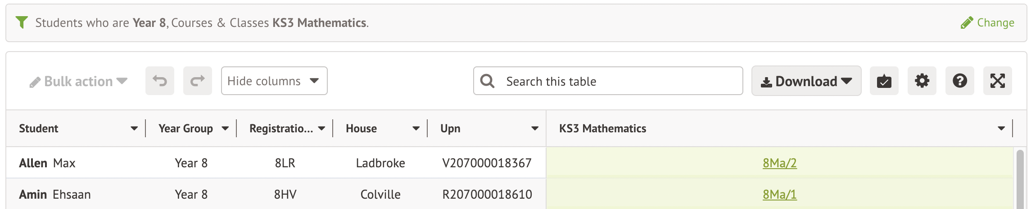Open the 8Ma/1 class link
1031x209 pixels.
(x=779, y=195)
